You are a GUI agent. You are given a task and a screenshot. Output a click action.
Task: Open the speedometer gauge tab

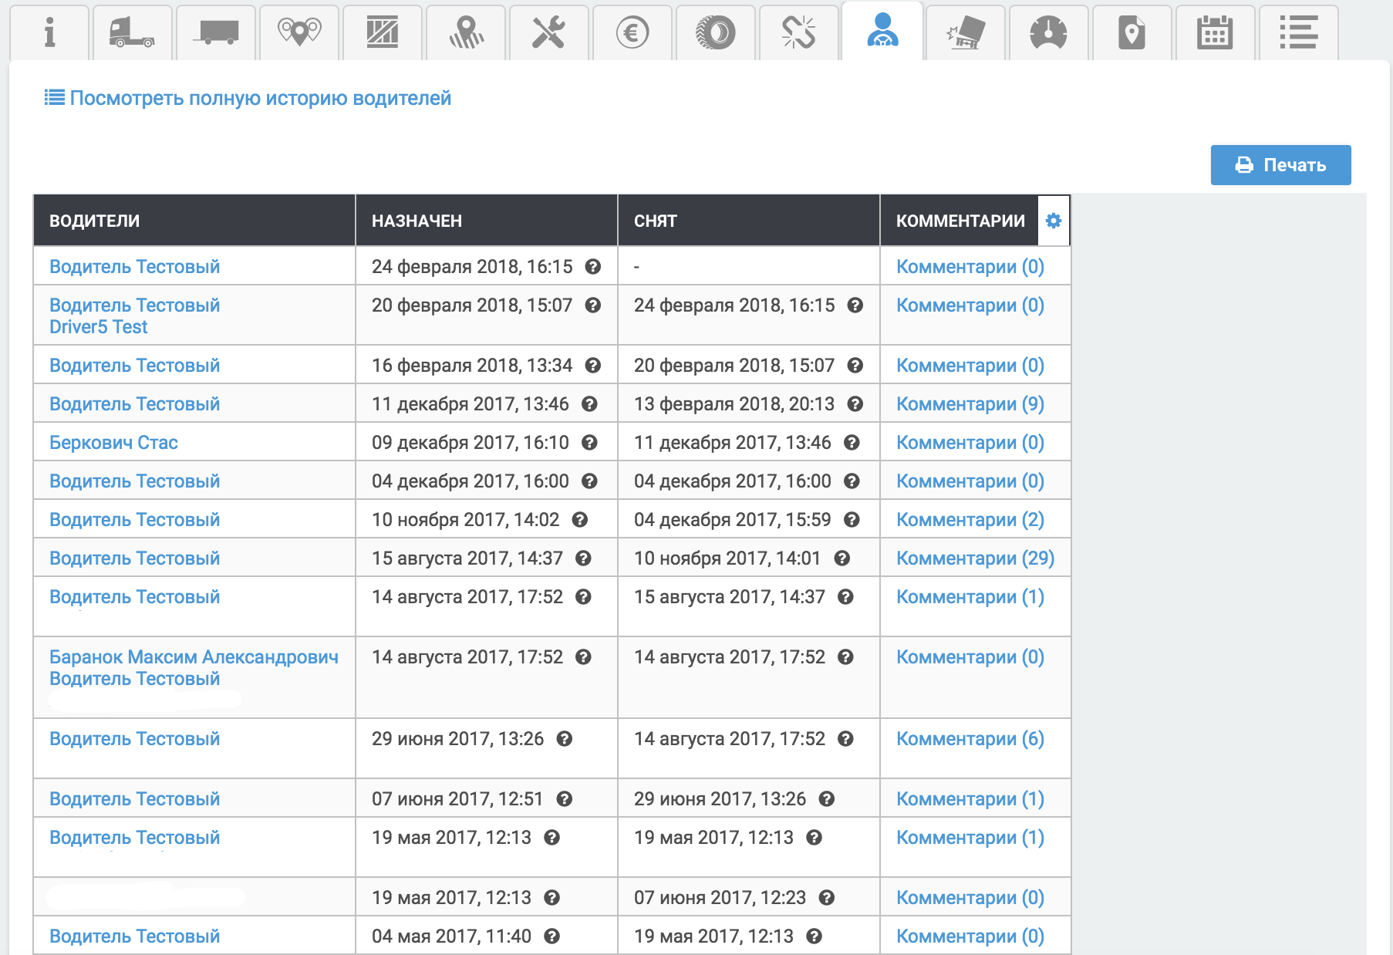coord(1048,33)
